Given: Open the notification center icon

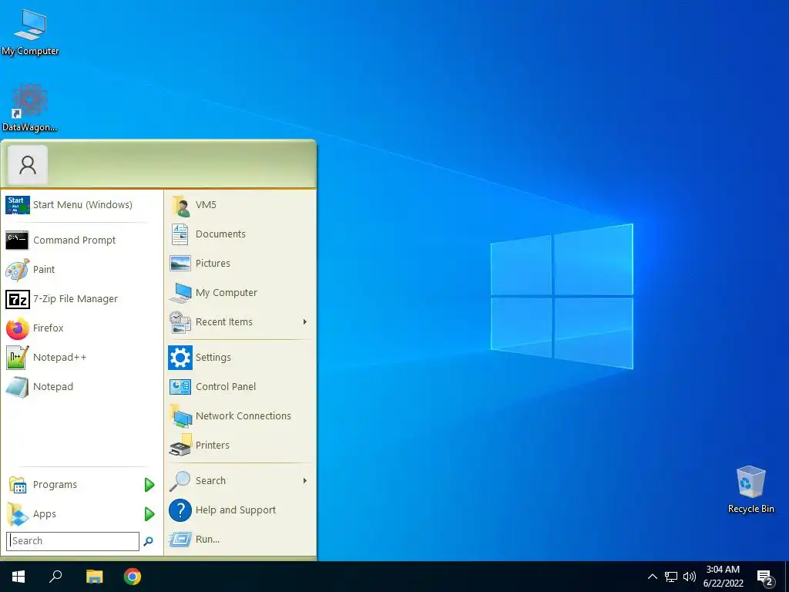Looking at the screenshot, I should pos(765,578).
